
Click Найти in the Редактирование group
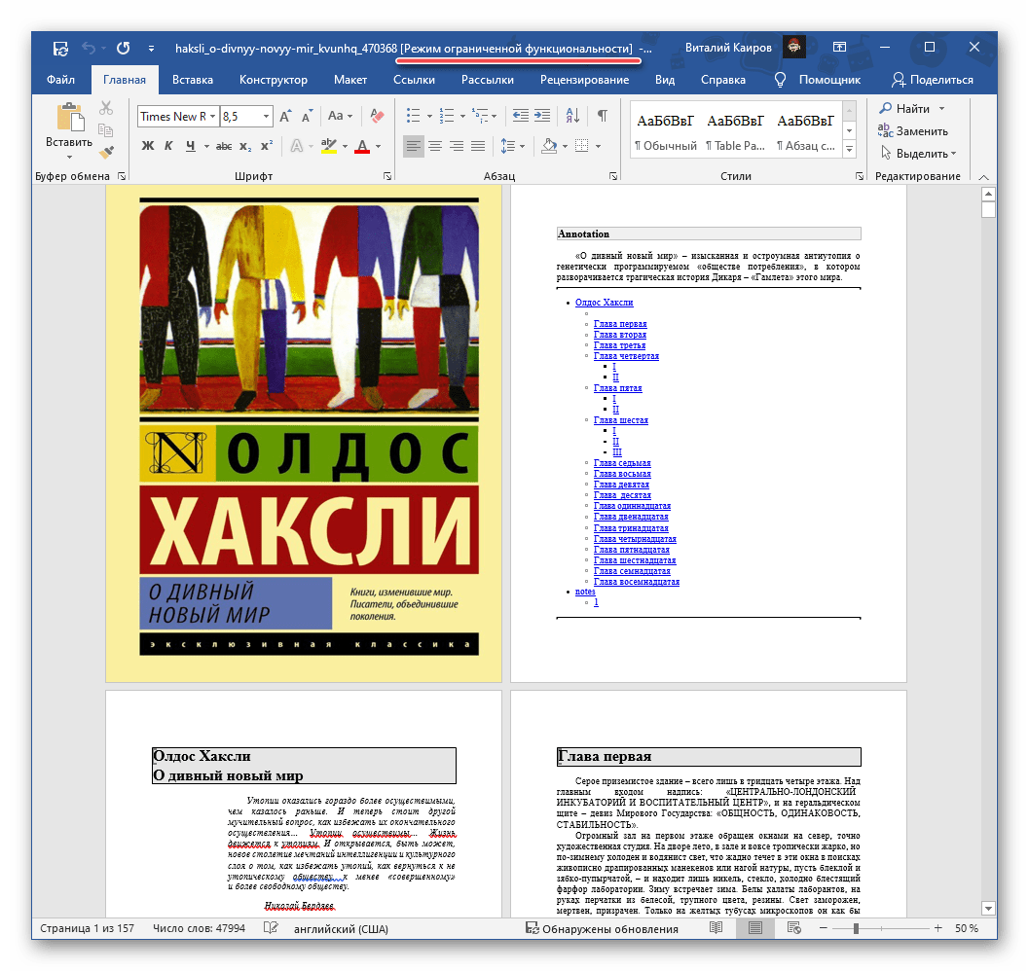905,109
